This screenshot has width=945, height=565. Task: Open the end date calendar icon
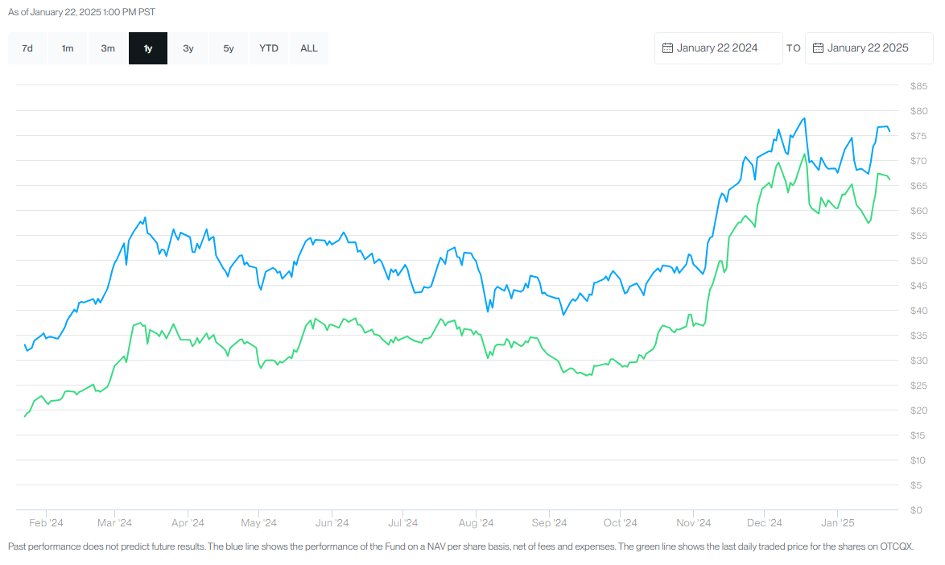click(818, 47)
